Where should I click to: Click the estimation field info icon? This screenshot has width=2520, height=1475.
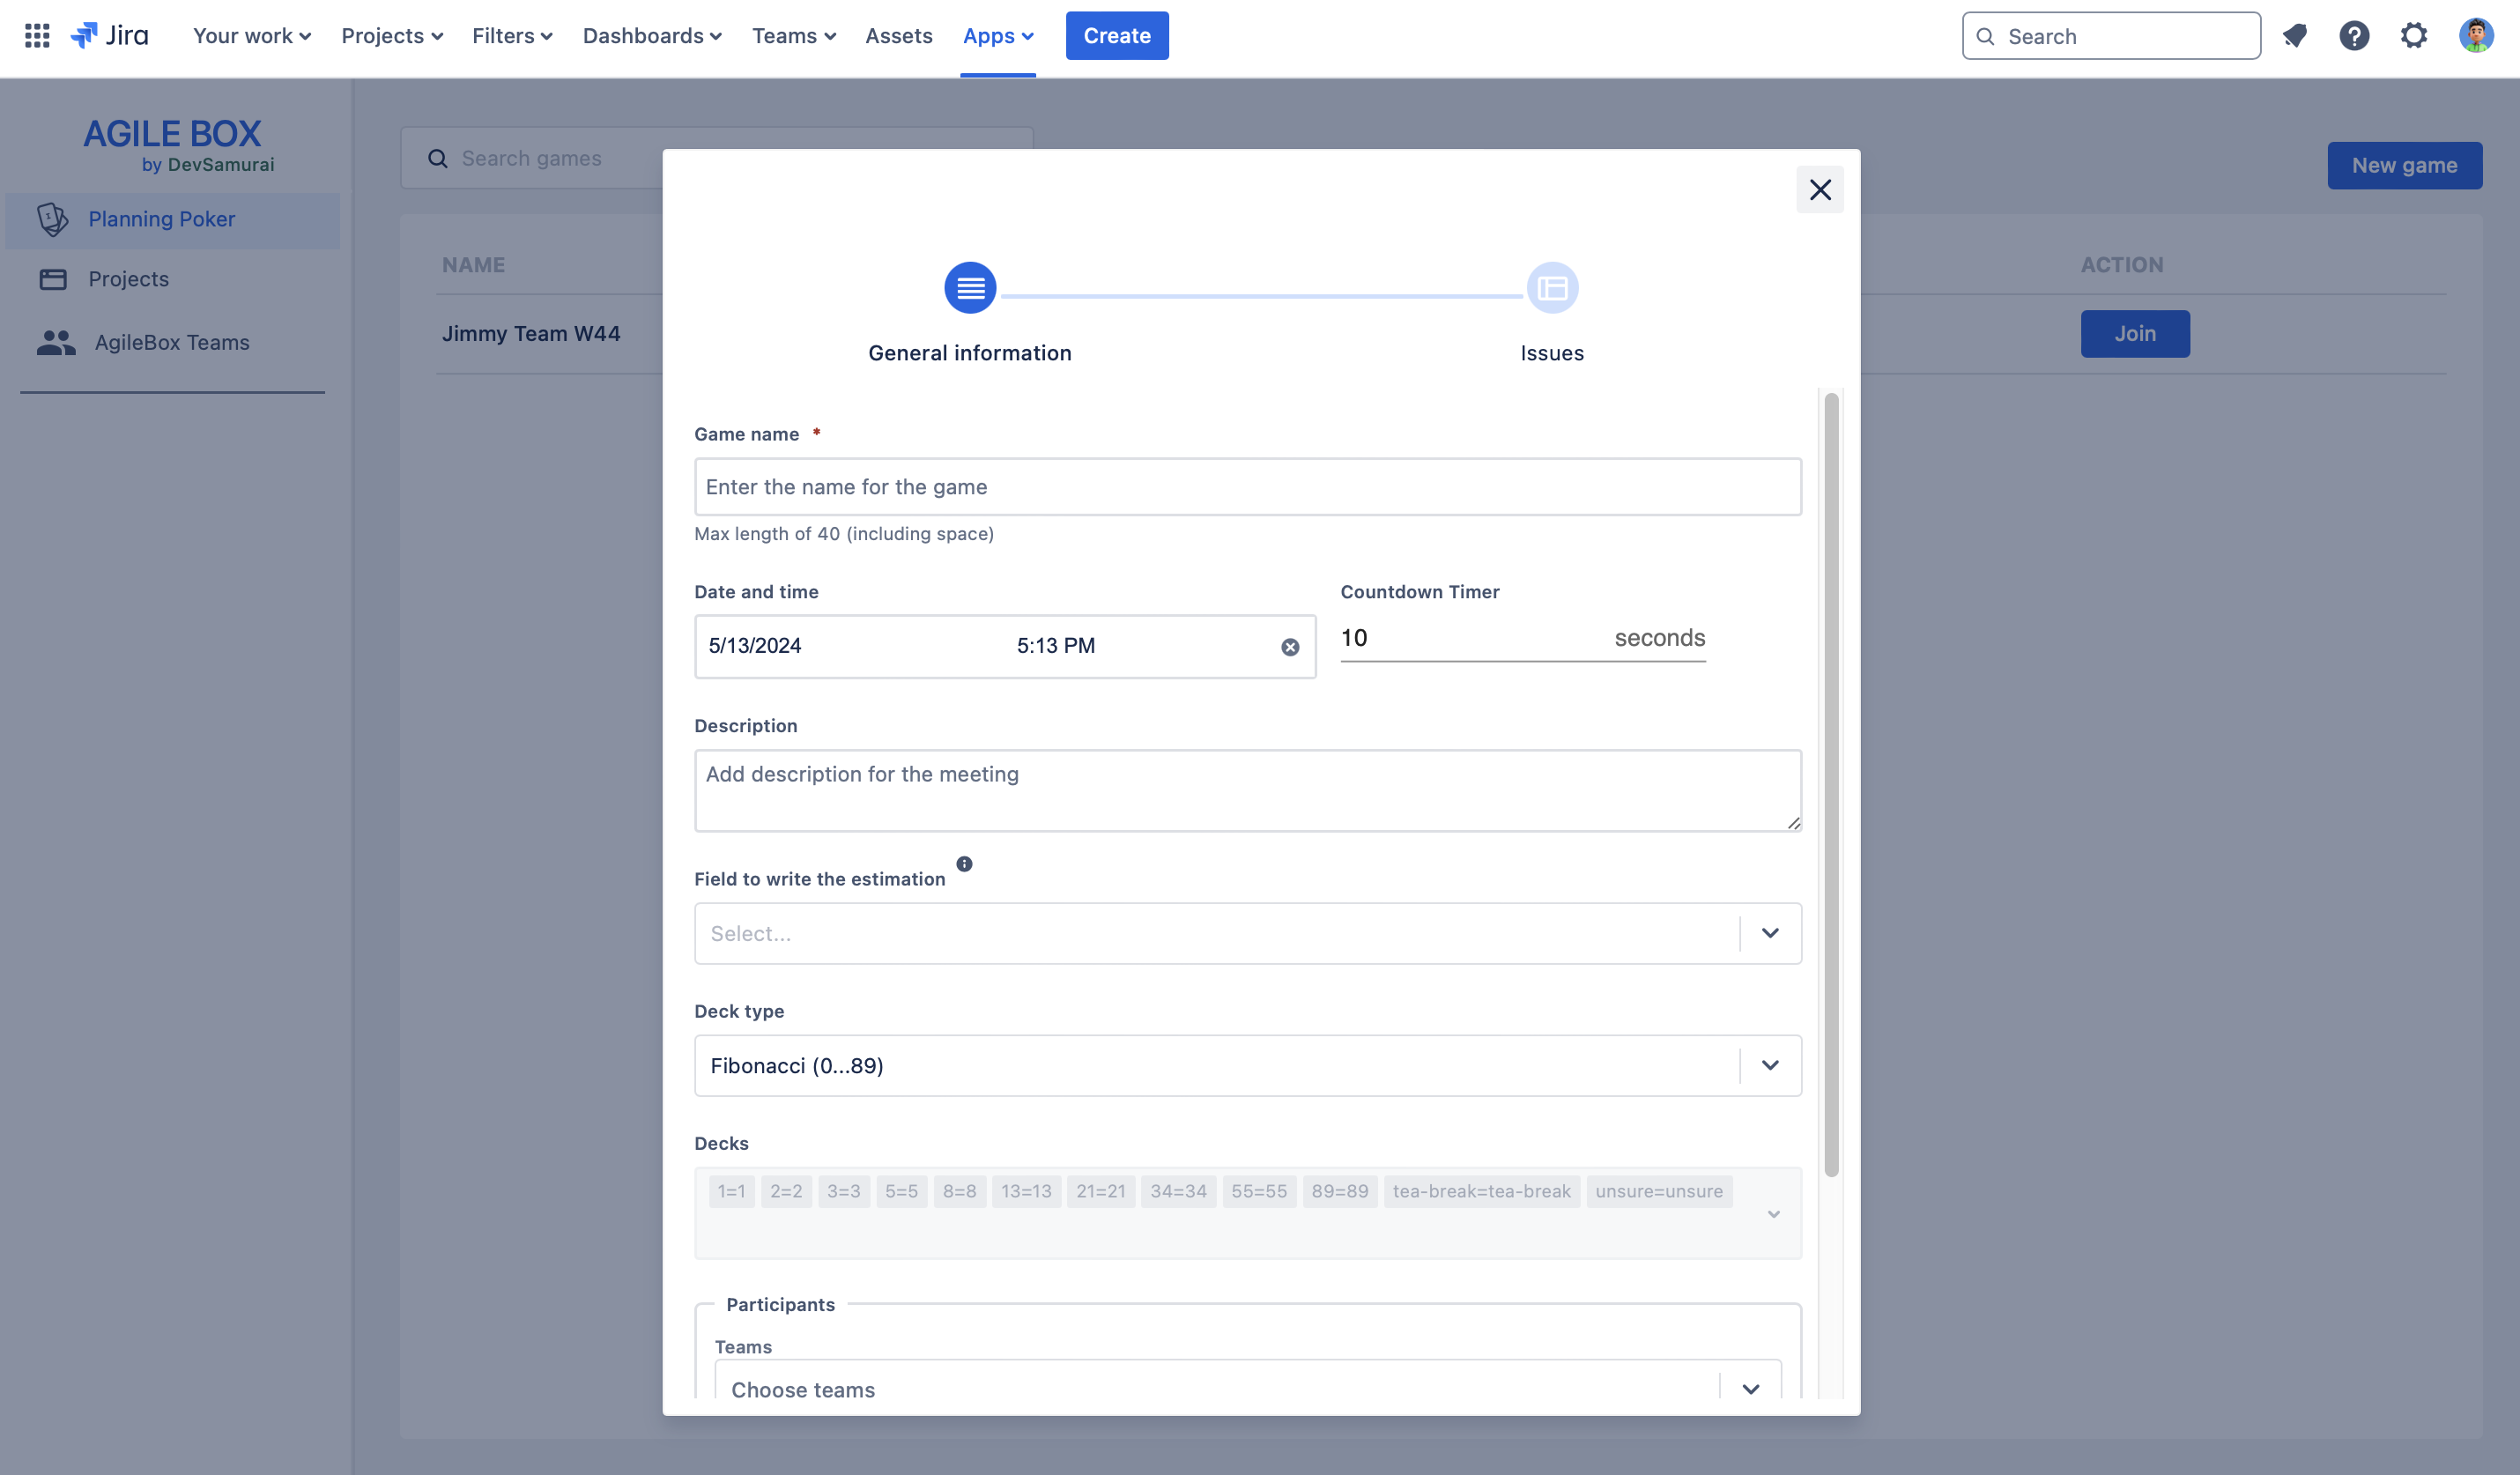pos(964,864)
